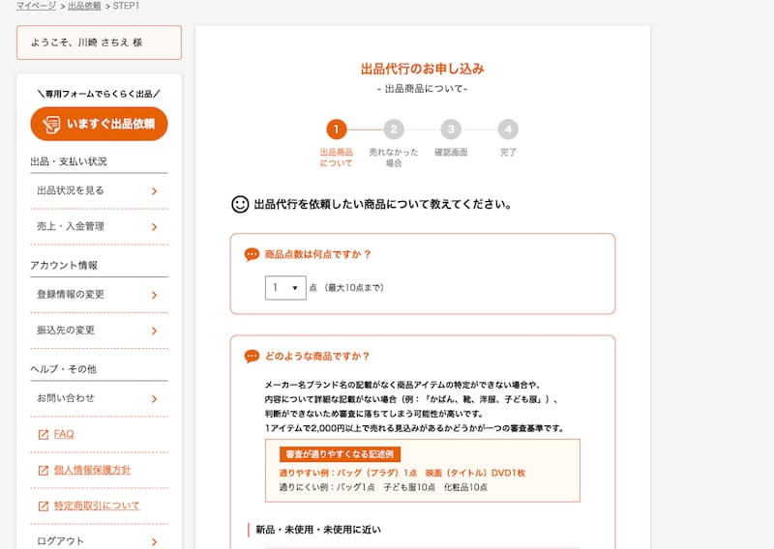This screenshot has width=774, height=549.
Task: Click the 新品・未使用・未使用に近い heading
Action: (318, 530)
